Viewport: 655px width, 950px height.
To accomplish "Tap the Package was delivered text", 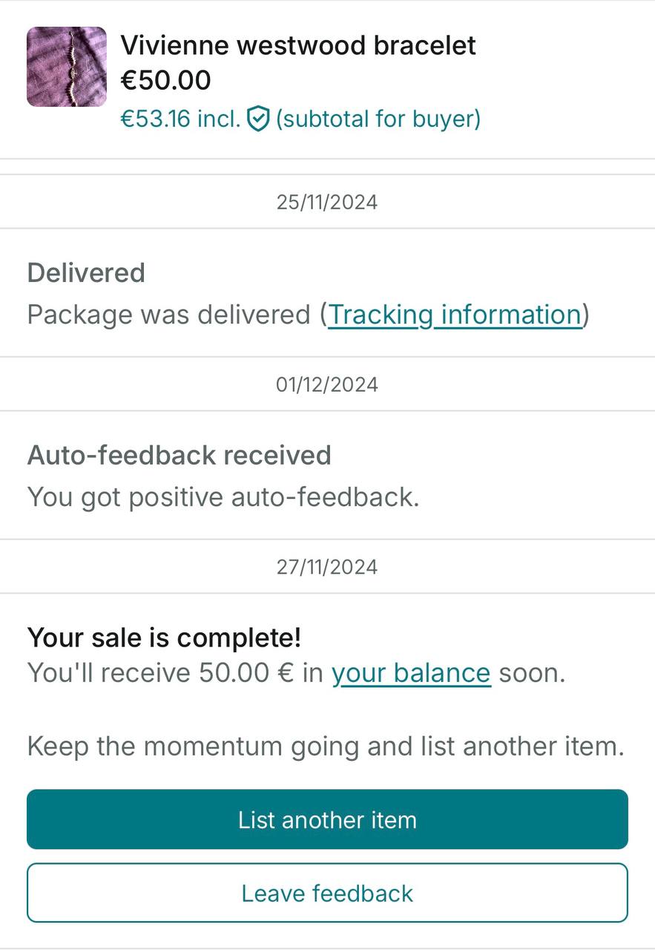I will pyautogui.click(x=168, y=315).
